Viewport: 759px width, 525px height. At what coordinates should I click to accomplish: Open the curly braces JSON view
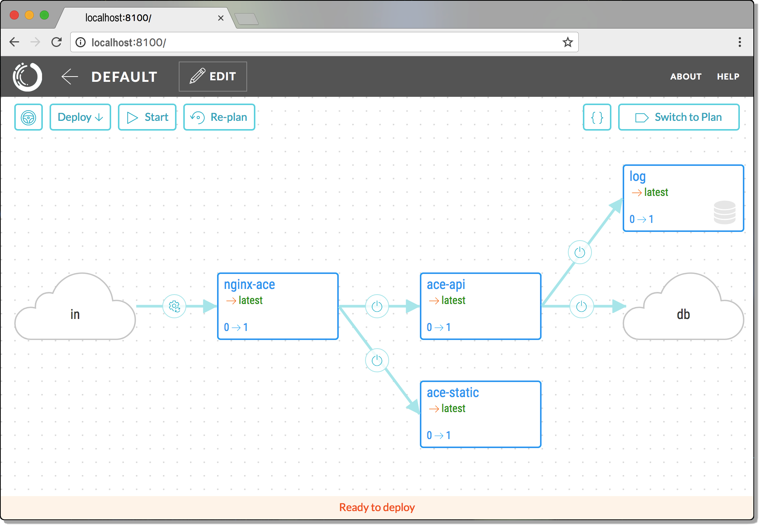(597, 117)
